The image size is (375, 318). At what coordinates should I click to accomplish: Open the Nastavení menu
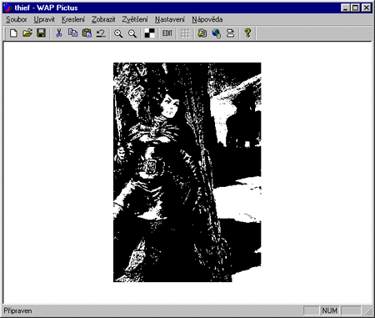170,19
